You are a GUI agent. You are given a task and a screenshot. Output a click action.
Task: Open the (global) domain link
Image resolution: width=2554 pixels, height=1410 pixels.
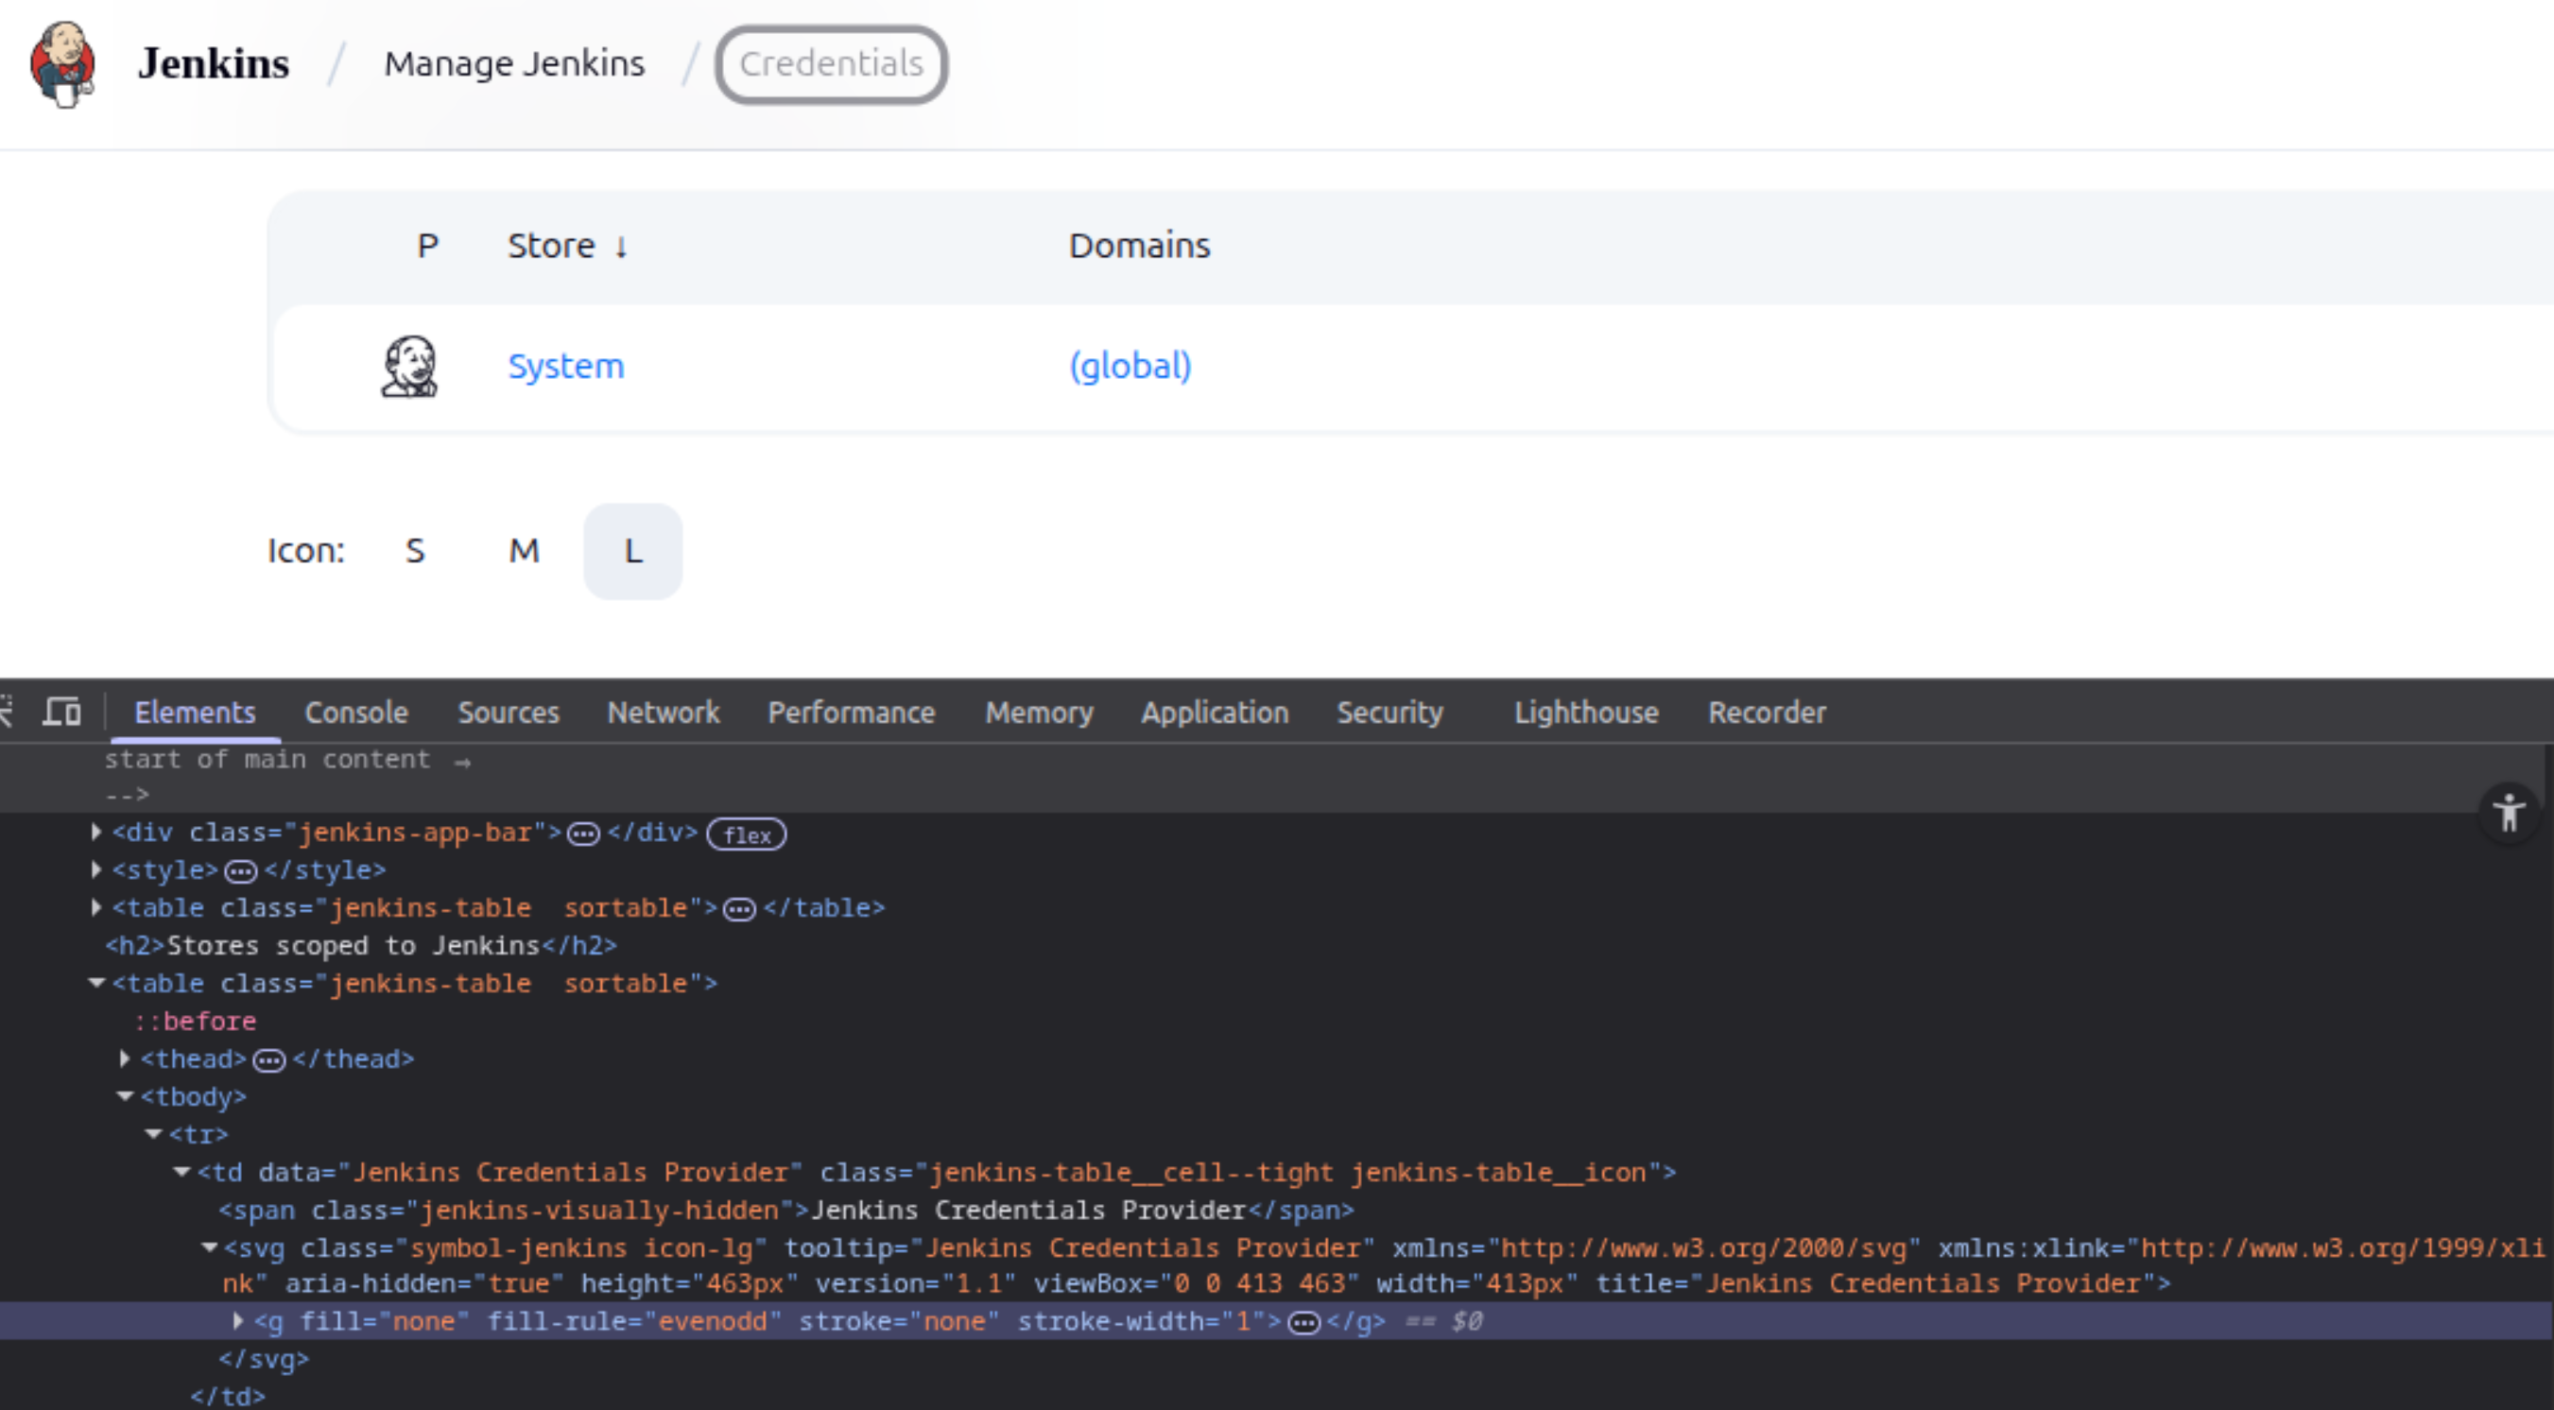click(1130, 366)
